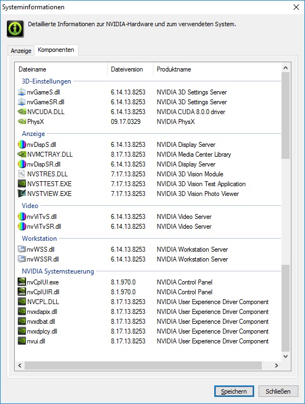This screenshot has height=404, width=305.
Task: Select 'NVIDIA Workstation Server' in nvWSS.dll row
Action: pos(192,249)
